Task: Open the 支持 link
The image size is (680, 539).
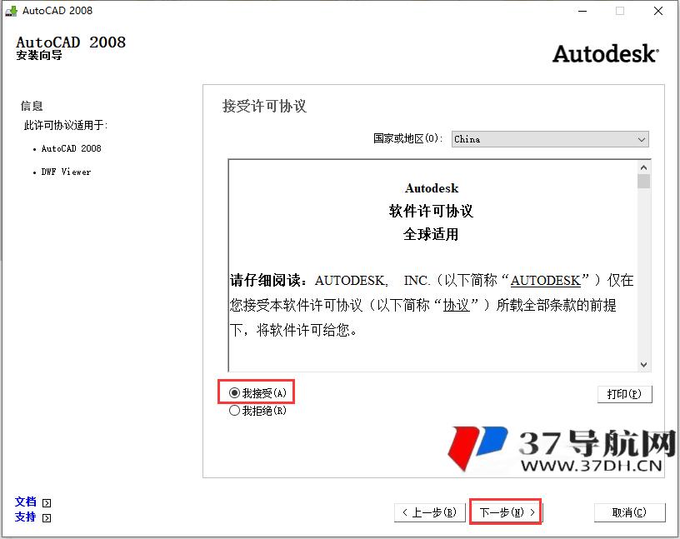Action: (26, 517)
